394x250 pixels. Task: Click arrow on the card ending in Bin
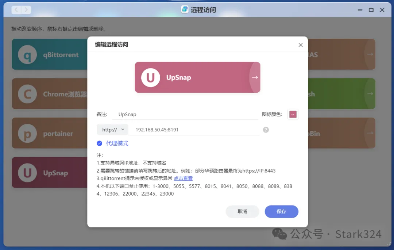point(370,133)
